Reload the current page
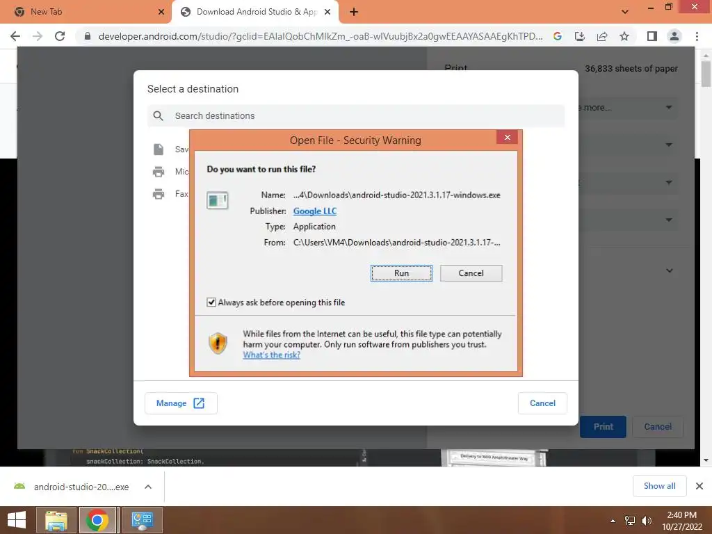The height and width of the screenshot is (534, 712). (60, 36)
